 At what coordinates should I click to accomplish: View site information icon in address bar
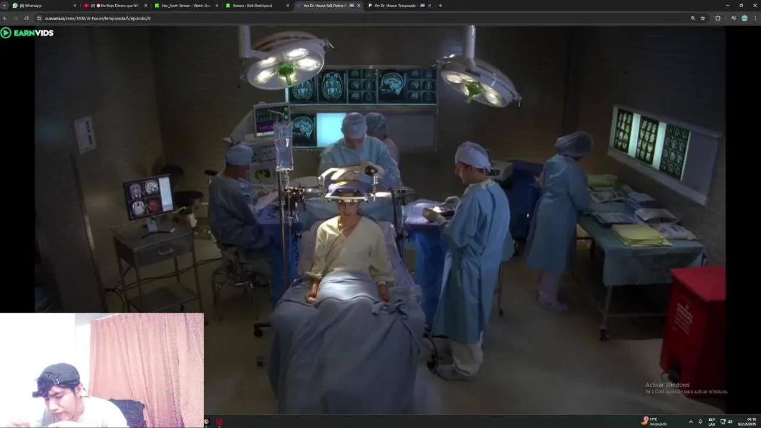[x=39, y=18]
